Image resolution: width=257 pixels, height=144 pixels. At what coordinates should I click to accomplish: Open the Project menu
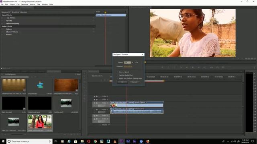[12, 4]
